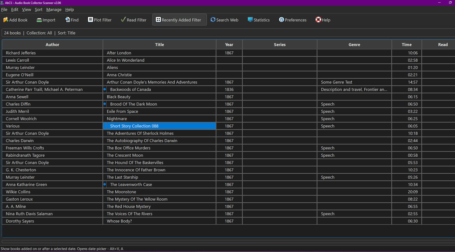Select the Alice In Wonderland title cell
Viewport: 455px width, 252px height.
(x=160, y=60)
